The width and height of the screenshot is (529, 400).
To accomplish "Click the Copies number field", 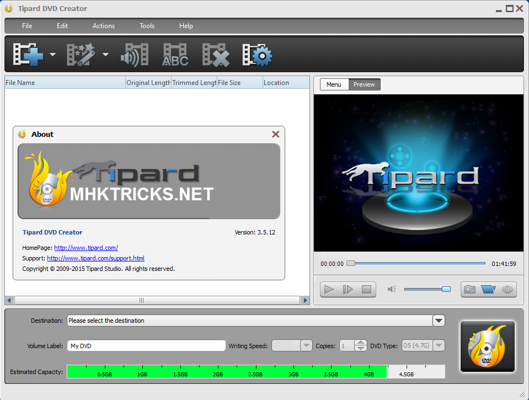I will point(347,345).
